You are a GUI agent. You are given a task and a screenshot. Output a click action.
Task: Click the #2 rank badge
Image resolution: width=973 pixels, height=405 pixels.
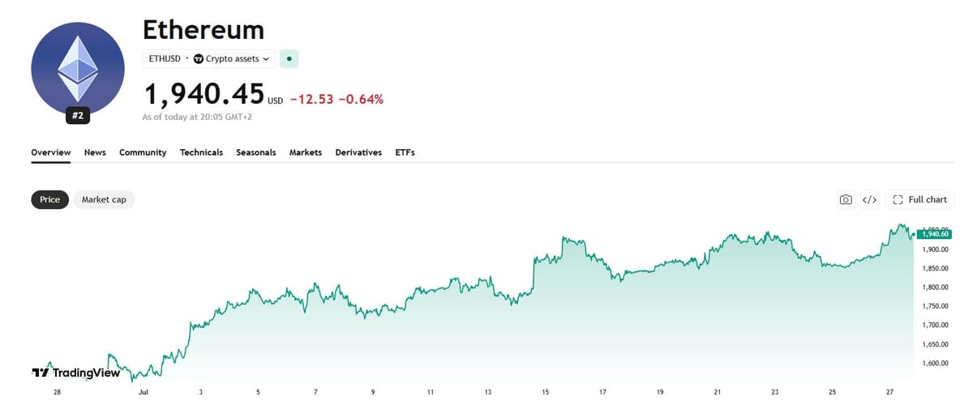[x=78, y=116]
